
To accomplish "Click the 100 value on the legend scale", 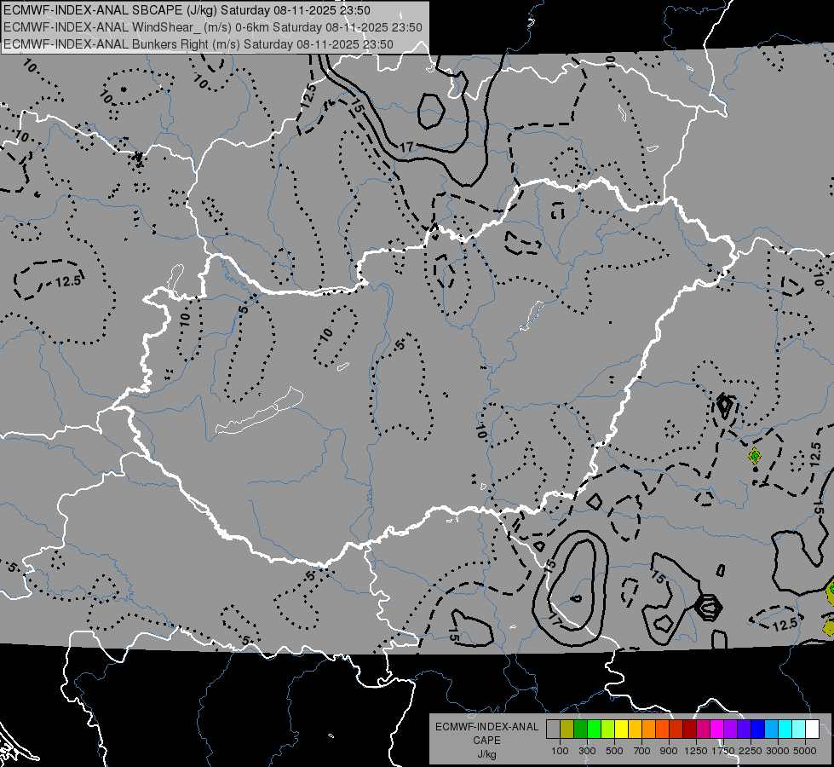I will [560, 751].
